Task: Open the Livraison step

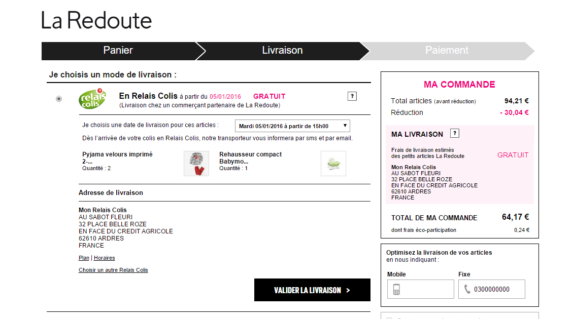Action: pyautogui.click(x=282, y=50)
